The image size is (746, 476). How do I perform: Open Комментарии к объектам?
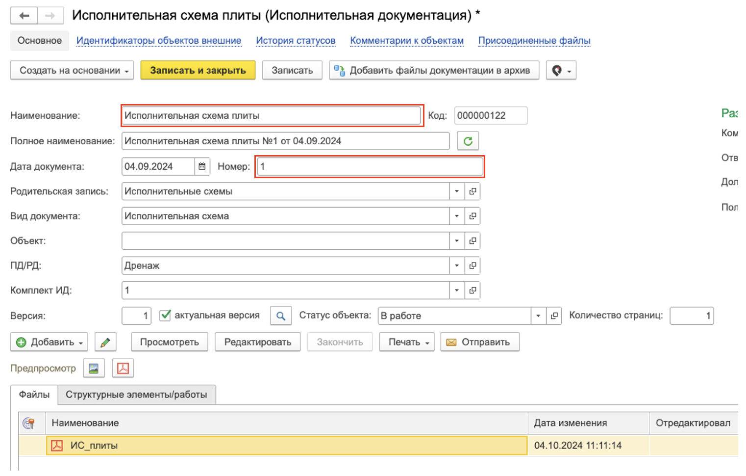pos(407,41)
